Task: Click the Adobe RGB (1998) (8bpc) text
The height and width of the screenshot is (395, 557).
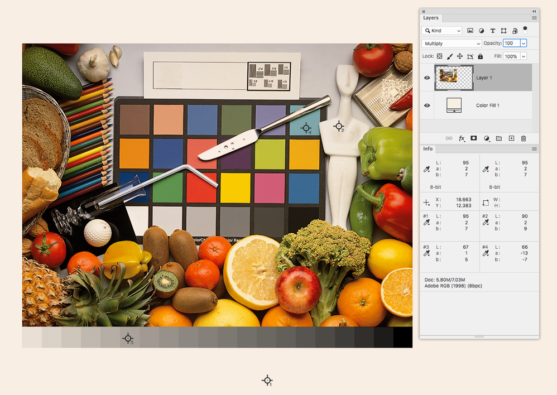Action: pyautogui.click(x=453, y=286)
